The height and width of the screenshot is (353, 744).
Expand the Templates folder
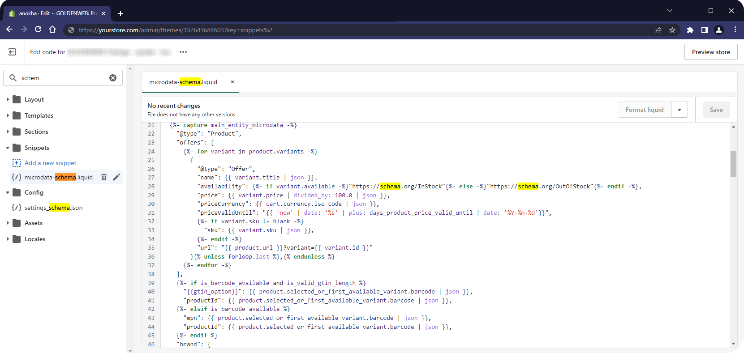pyautogui.click(x=8, y=115)
